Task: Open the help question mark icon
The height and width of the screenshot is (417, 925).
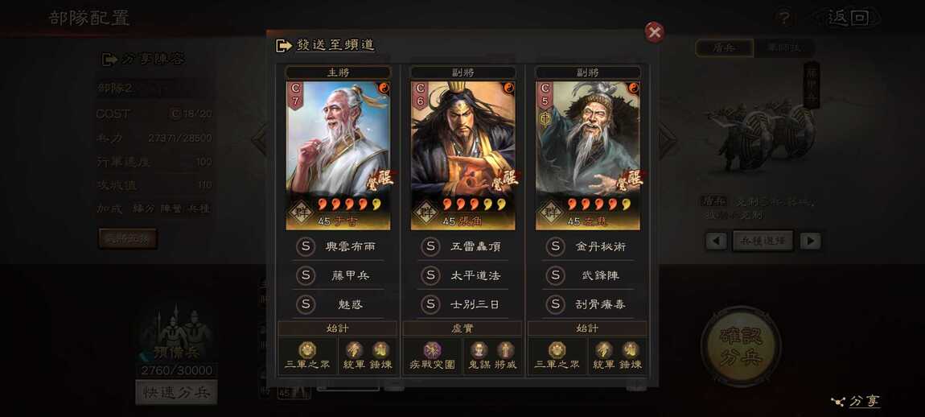Action: [x=783, y=19]
